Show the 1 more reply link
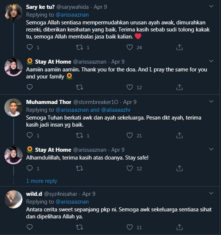Viewport: 221px width, 235px height. coord(42,181)
